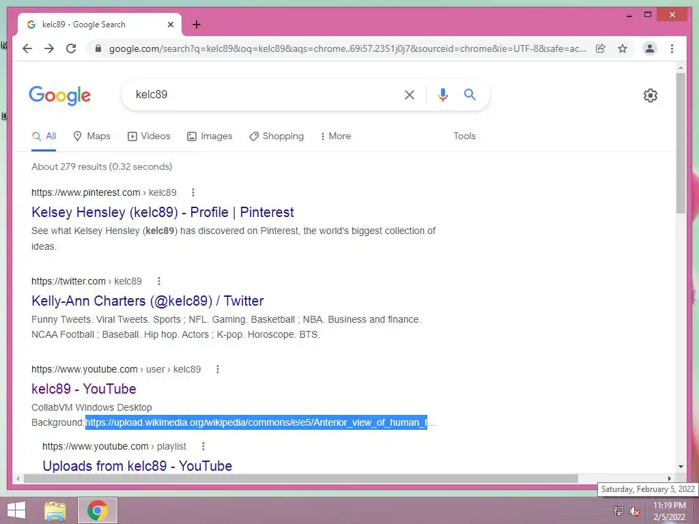Click the address bar URL
Image resolution: width=699 pixels, height=524 pixels.
tap(347, 48)
